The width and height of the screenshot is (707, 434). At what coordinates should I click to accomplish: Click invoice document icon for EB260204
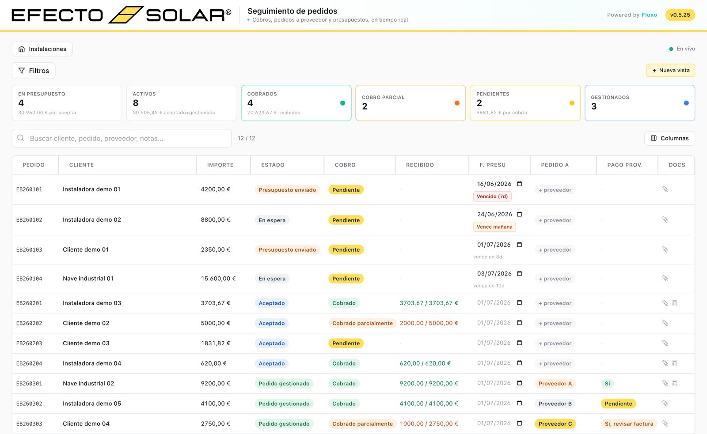pos(675,363)
